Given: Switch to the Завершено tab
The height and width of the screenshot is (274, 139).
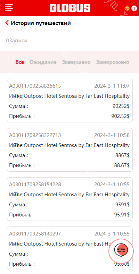Looking at the screenshot, I should [76, 62].
